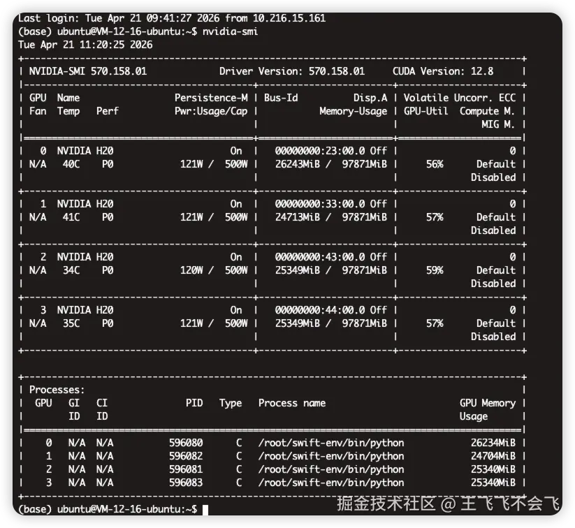575x528 pixels.
Task: Click bus id 00000000:43:00.0
Action: [x=320, y=257]
